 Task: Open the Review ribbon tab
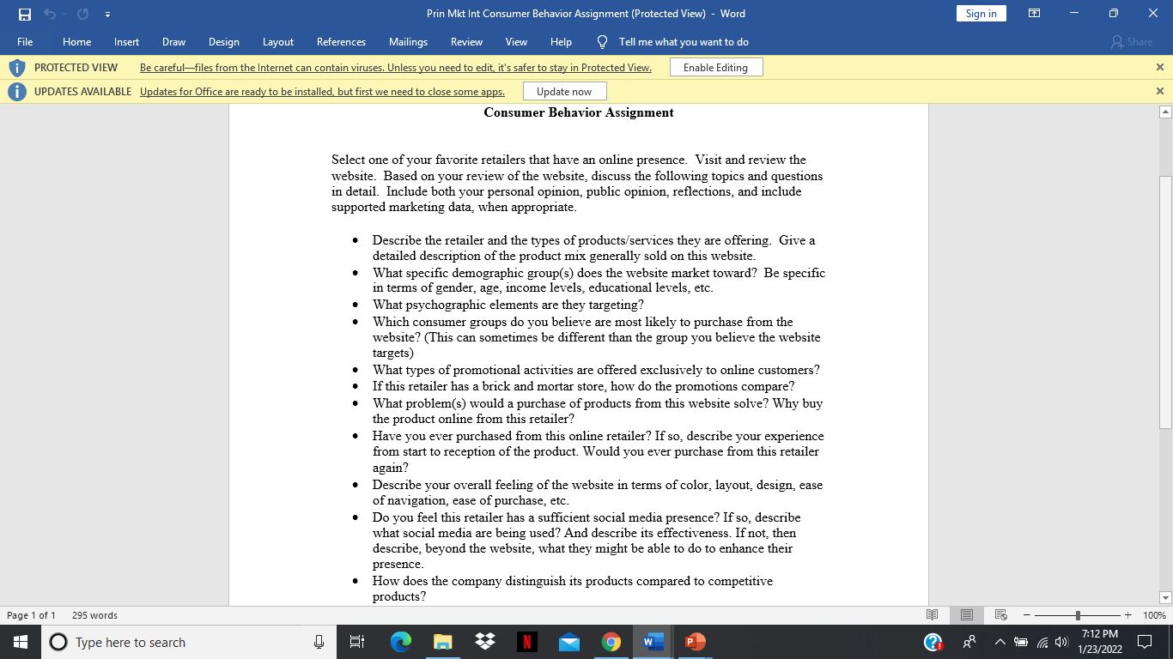point(466,41)
